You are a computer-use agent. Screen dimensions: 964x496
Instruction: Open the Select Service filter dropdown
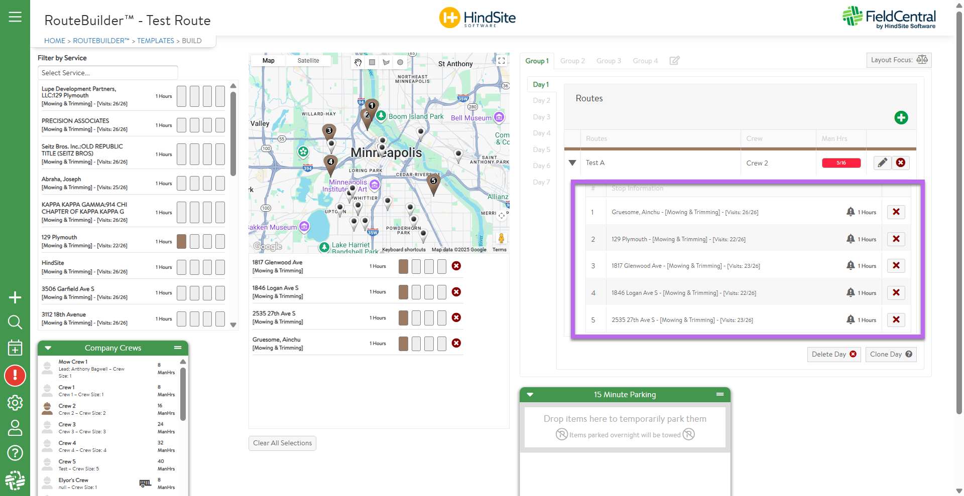click(x=107, y=73)
